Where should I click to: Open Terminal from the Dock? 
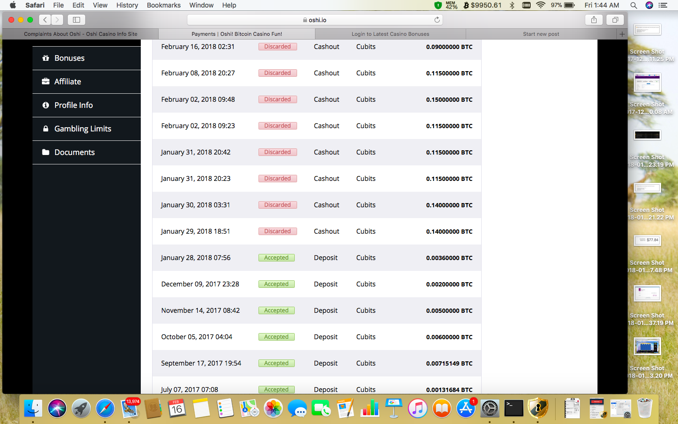514,408
